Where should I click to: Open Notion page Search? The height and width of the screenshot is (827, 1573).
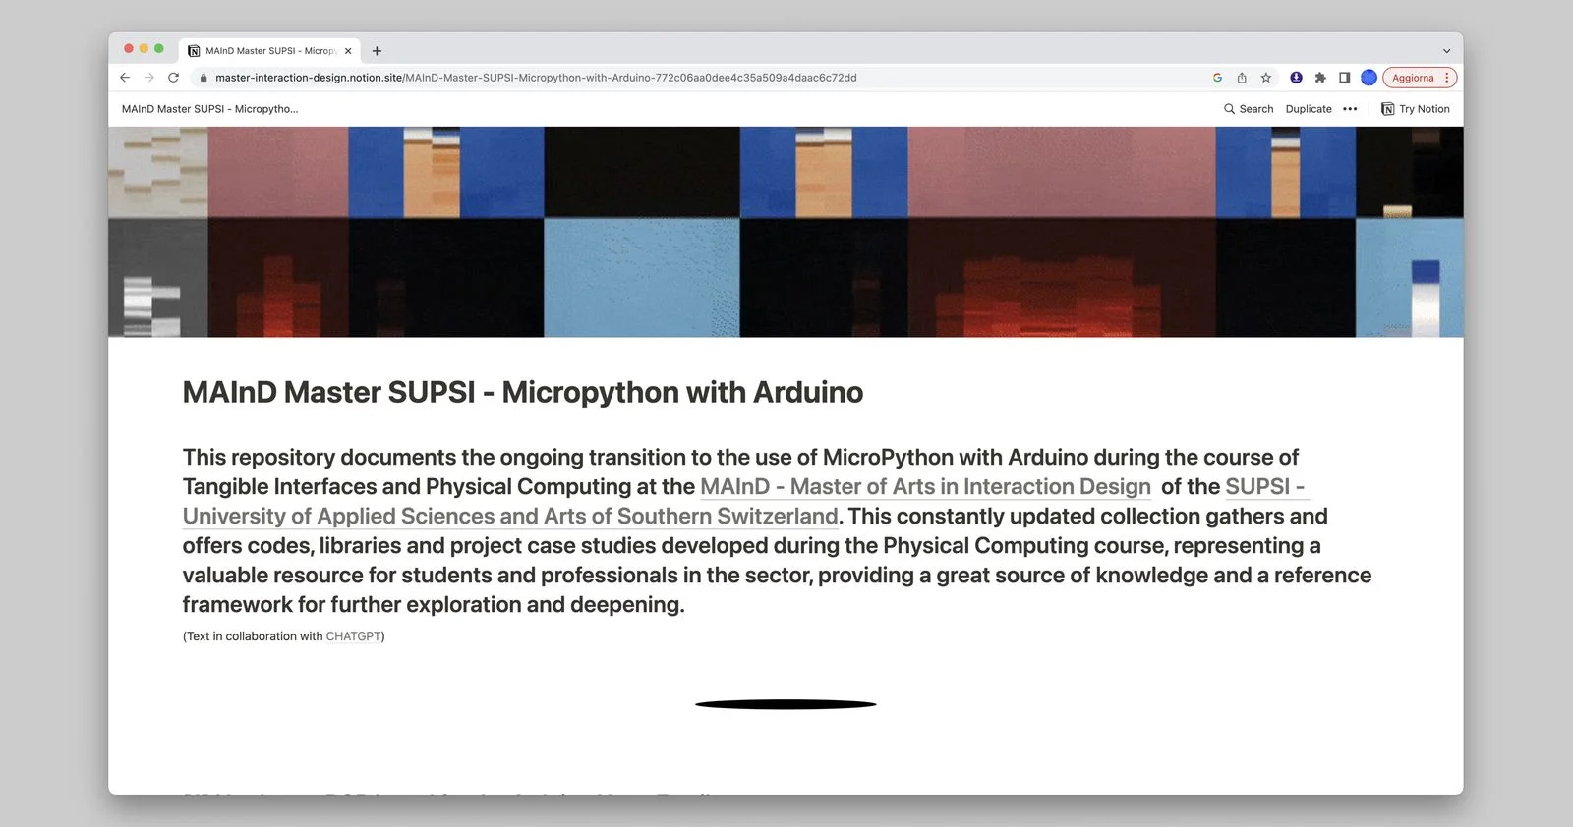(x=1249, y=109)
